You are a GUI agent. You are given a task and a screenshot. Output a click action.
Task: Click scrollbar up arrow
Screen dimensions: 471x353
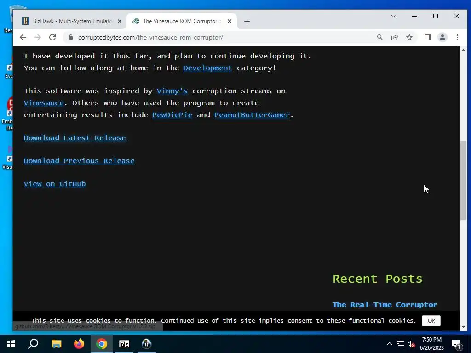463,50
